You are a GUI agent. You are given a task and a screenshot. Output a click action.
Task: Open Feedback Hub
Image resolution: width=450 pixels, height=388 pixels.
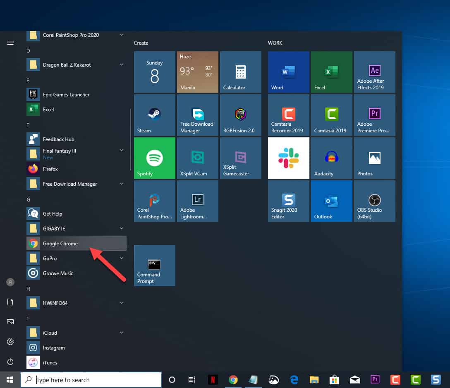(77, 139)
